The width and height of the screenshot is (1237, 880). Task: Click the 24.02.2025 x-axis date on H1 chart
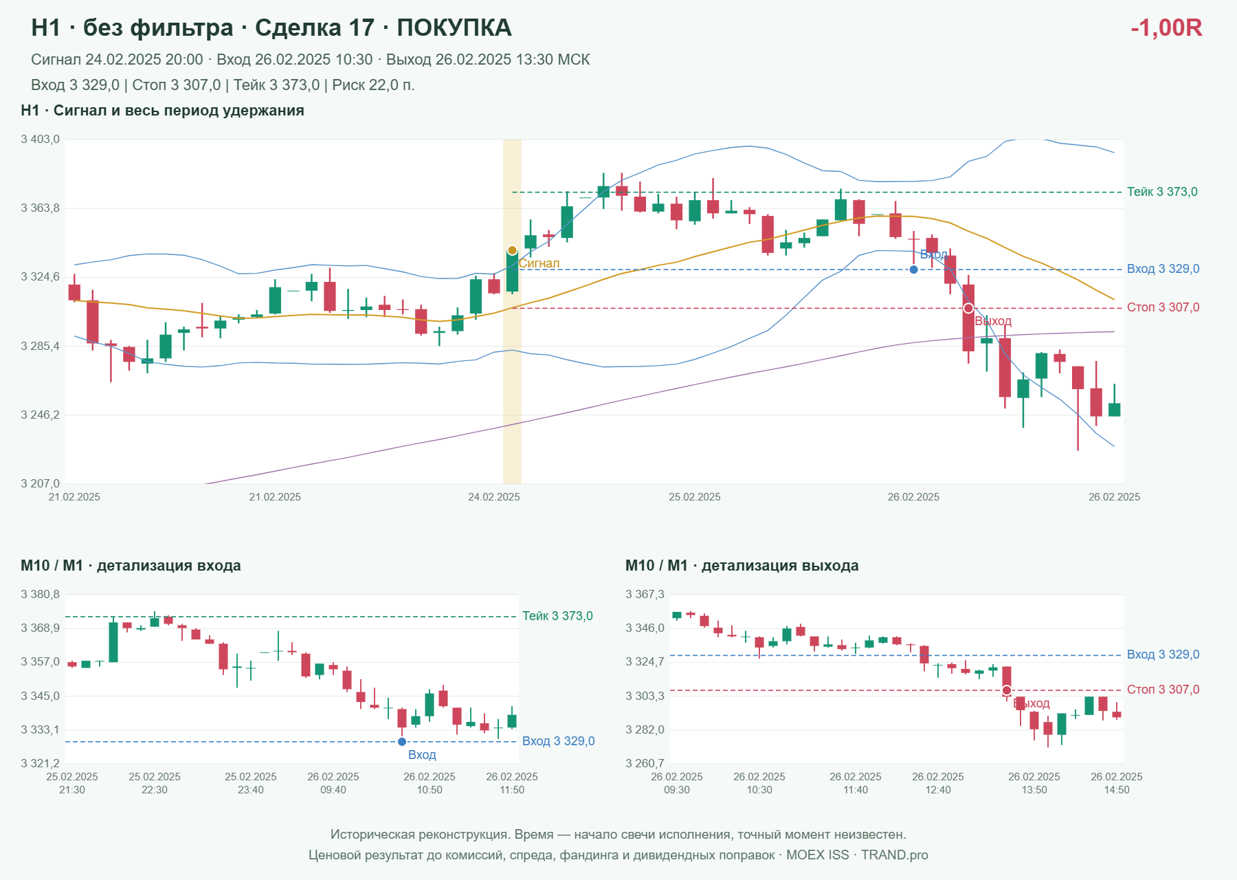click(494, 497)
